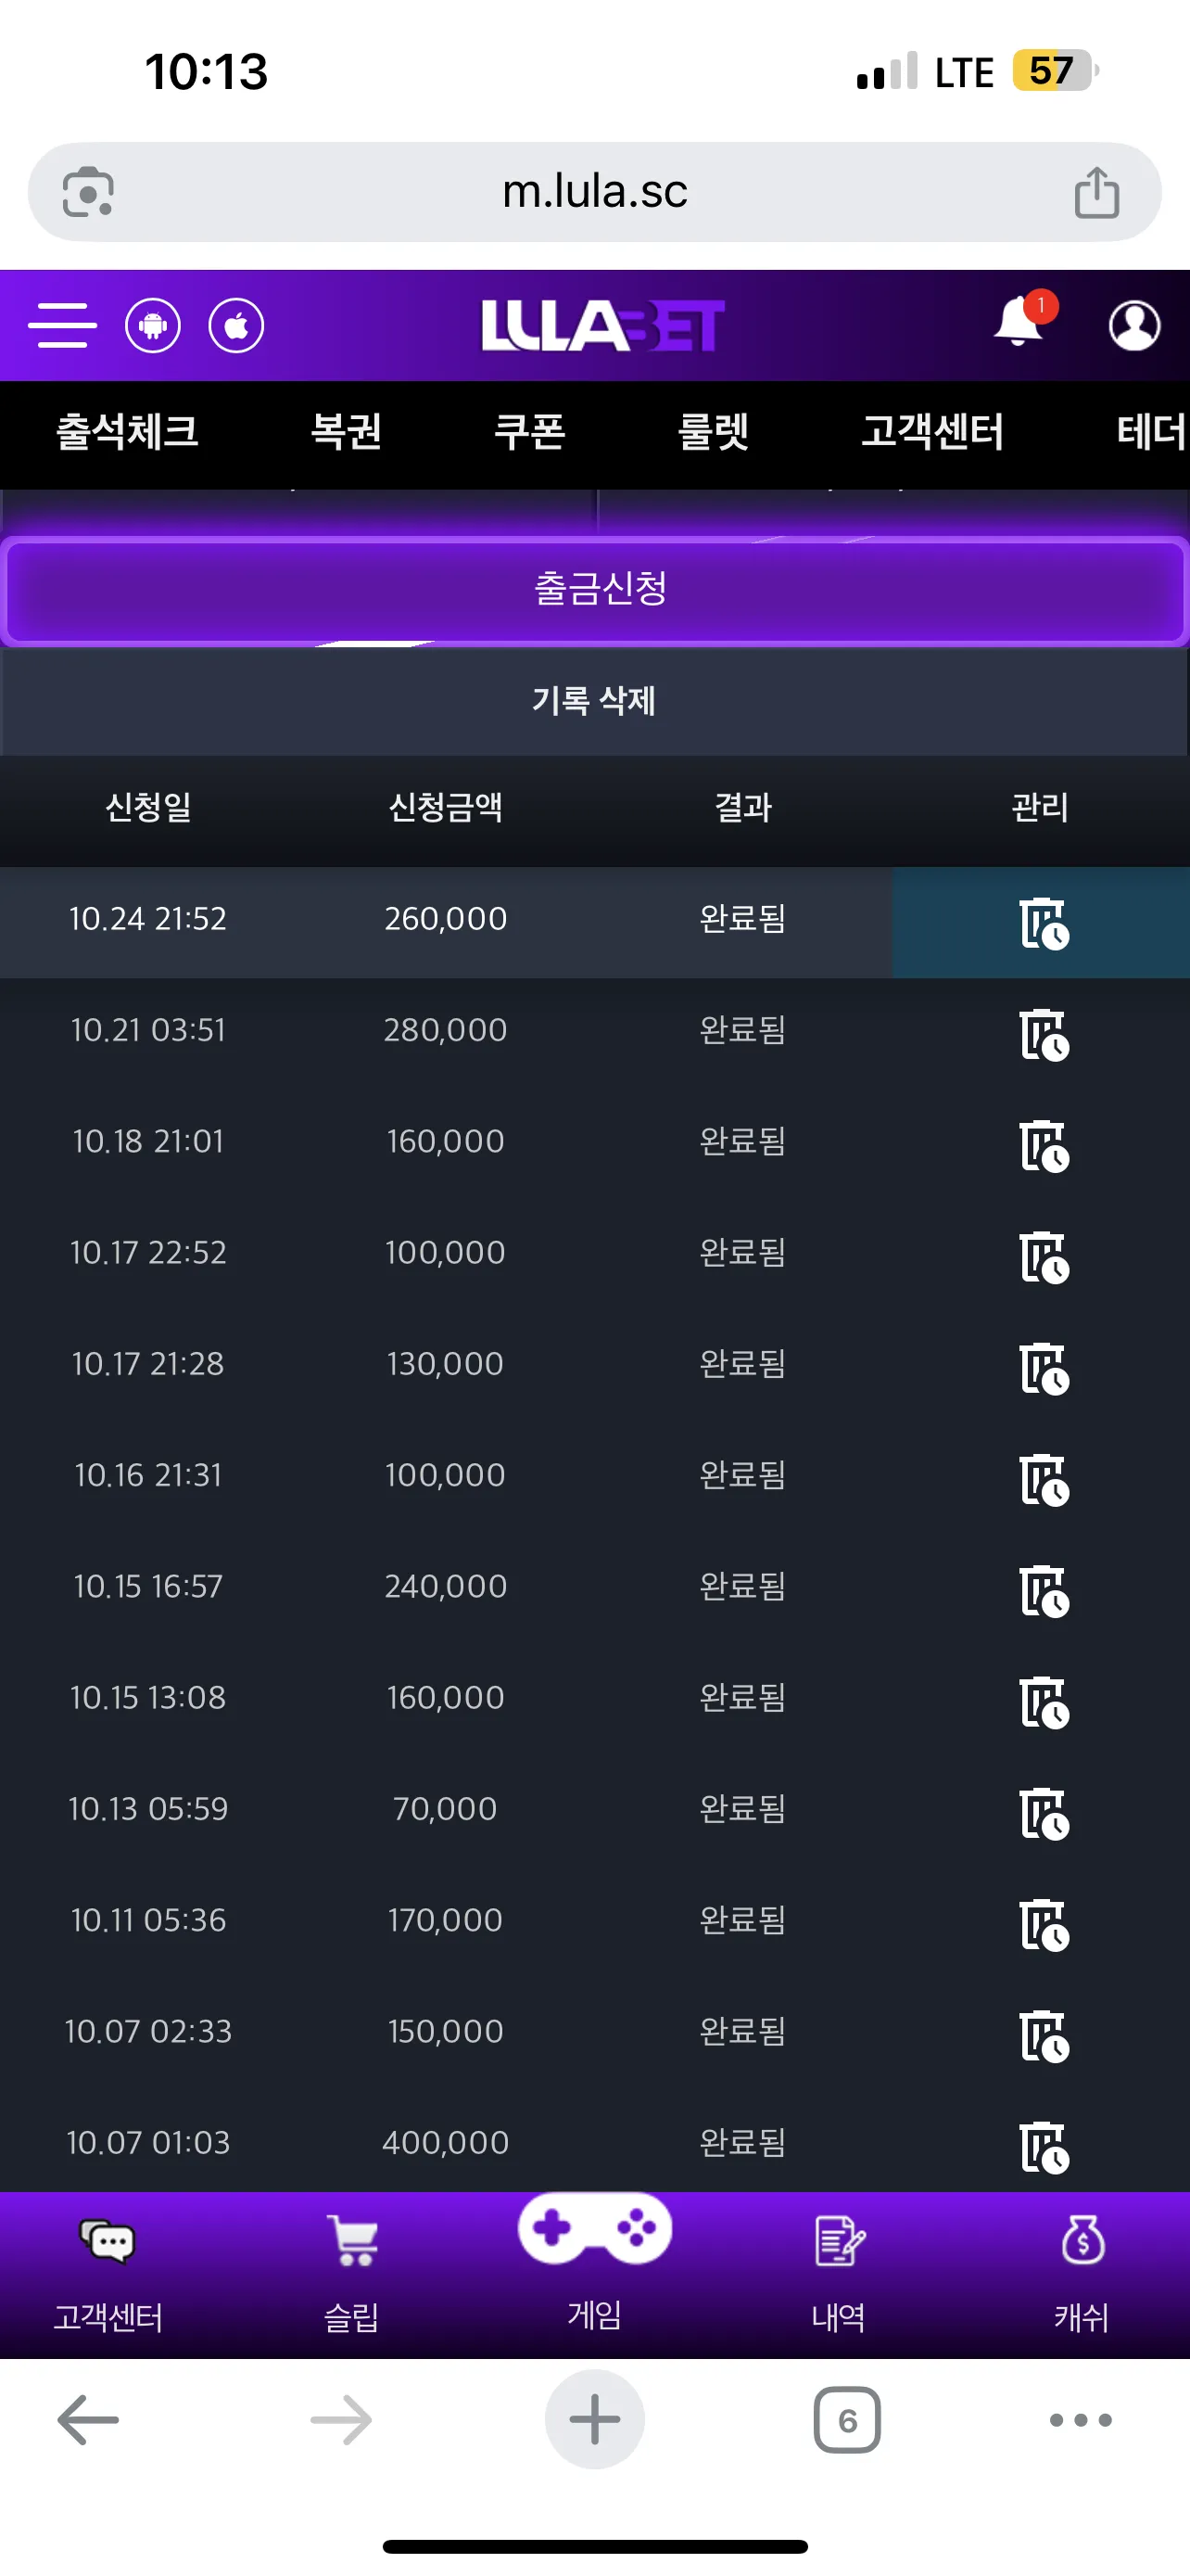Open the 쿠폰 menu item
Screen dimensions: 1190x2576
click(x=529, y=432)
